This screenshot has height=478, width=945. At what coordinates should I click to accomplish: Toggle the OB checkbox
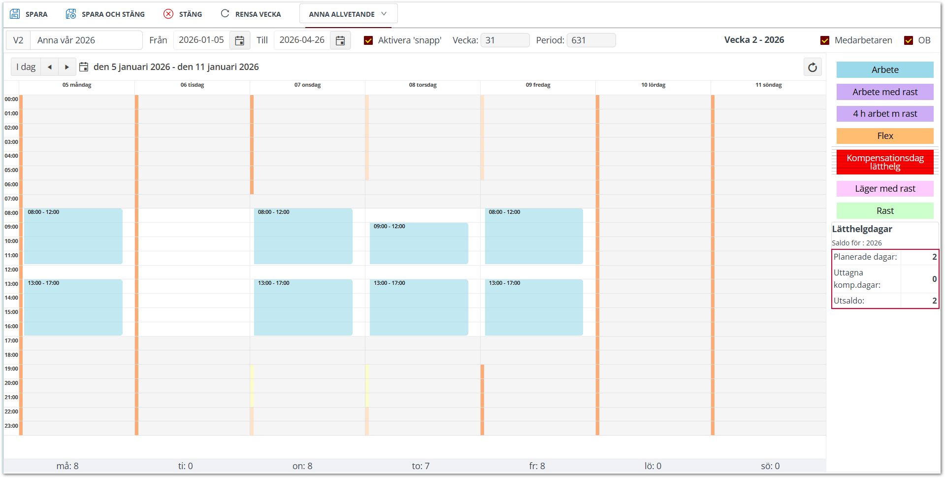click(909, 40)
